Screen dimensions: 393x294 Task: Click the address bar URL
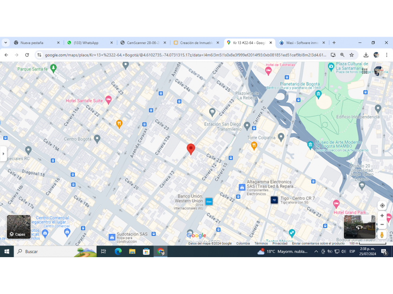coord(185,55)
